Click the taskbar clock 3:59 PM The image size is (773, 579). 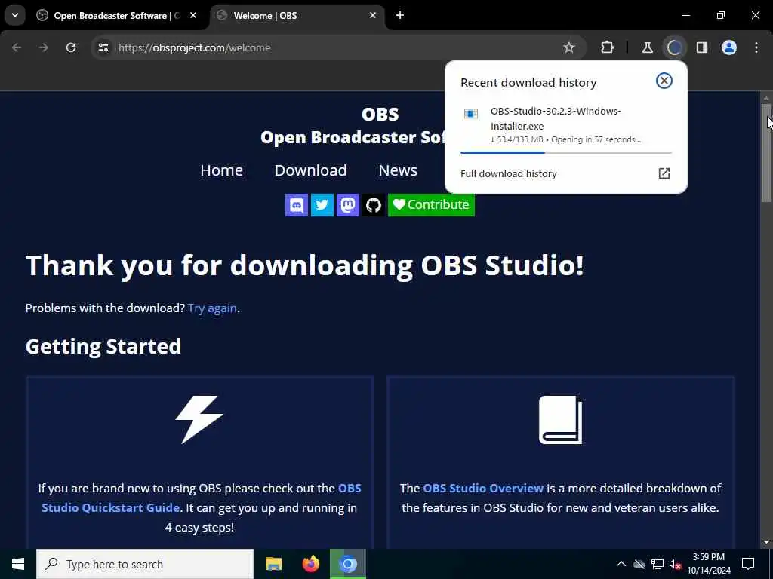click(x=708, y=557)
